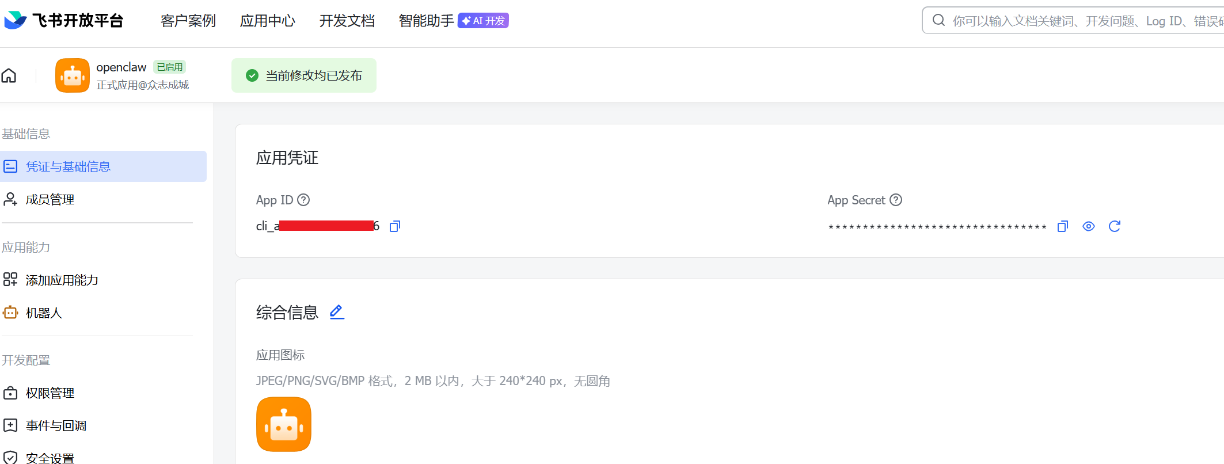
Task: Click the 飞书开放平台 logo
Action: coord(64,21)
